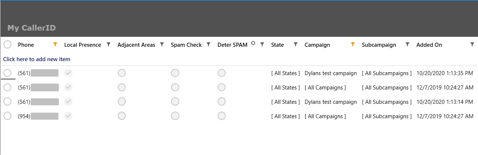The width and height of the screenshot is (478, 155).
Task: Open the Local Presence column filter
Action: click(x=108, y=45)
